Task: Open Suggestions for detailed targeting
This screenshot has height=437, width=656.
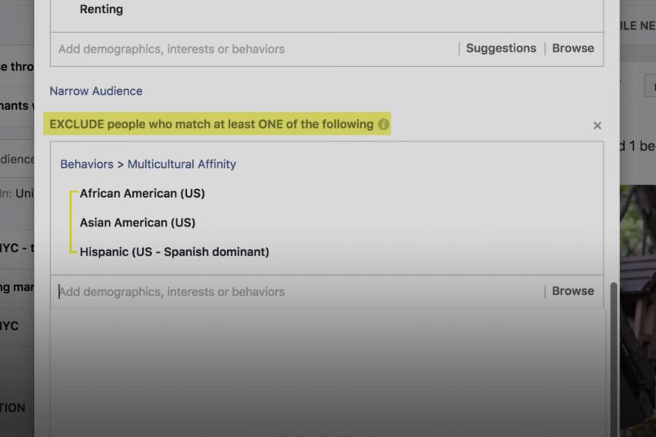Action: [x=500, y=48]
